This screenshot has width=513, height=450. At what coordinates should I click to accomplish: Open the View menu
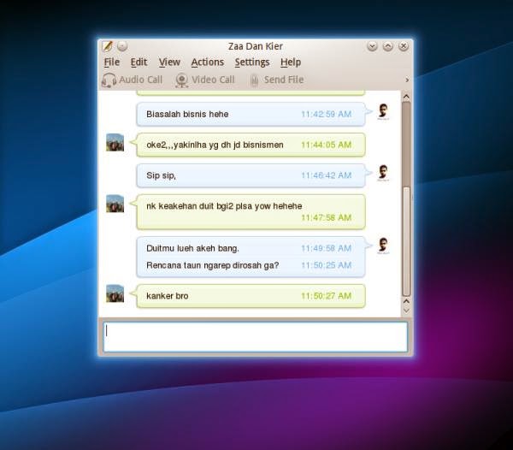[x=169, y=62]
